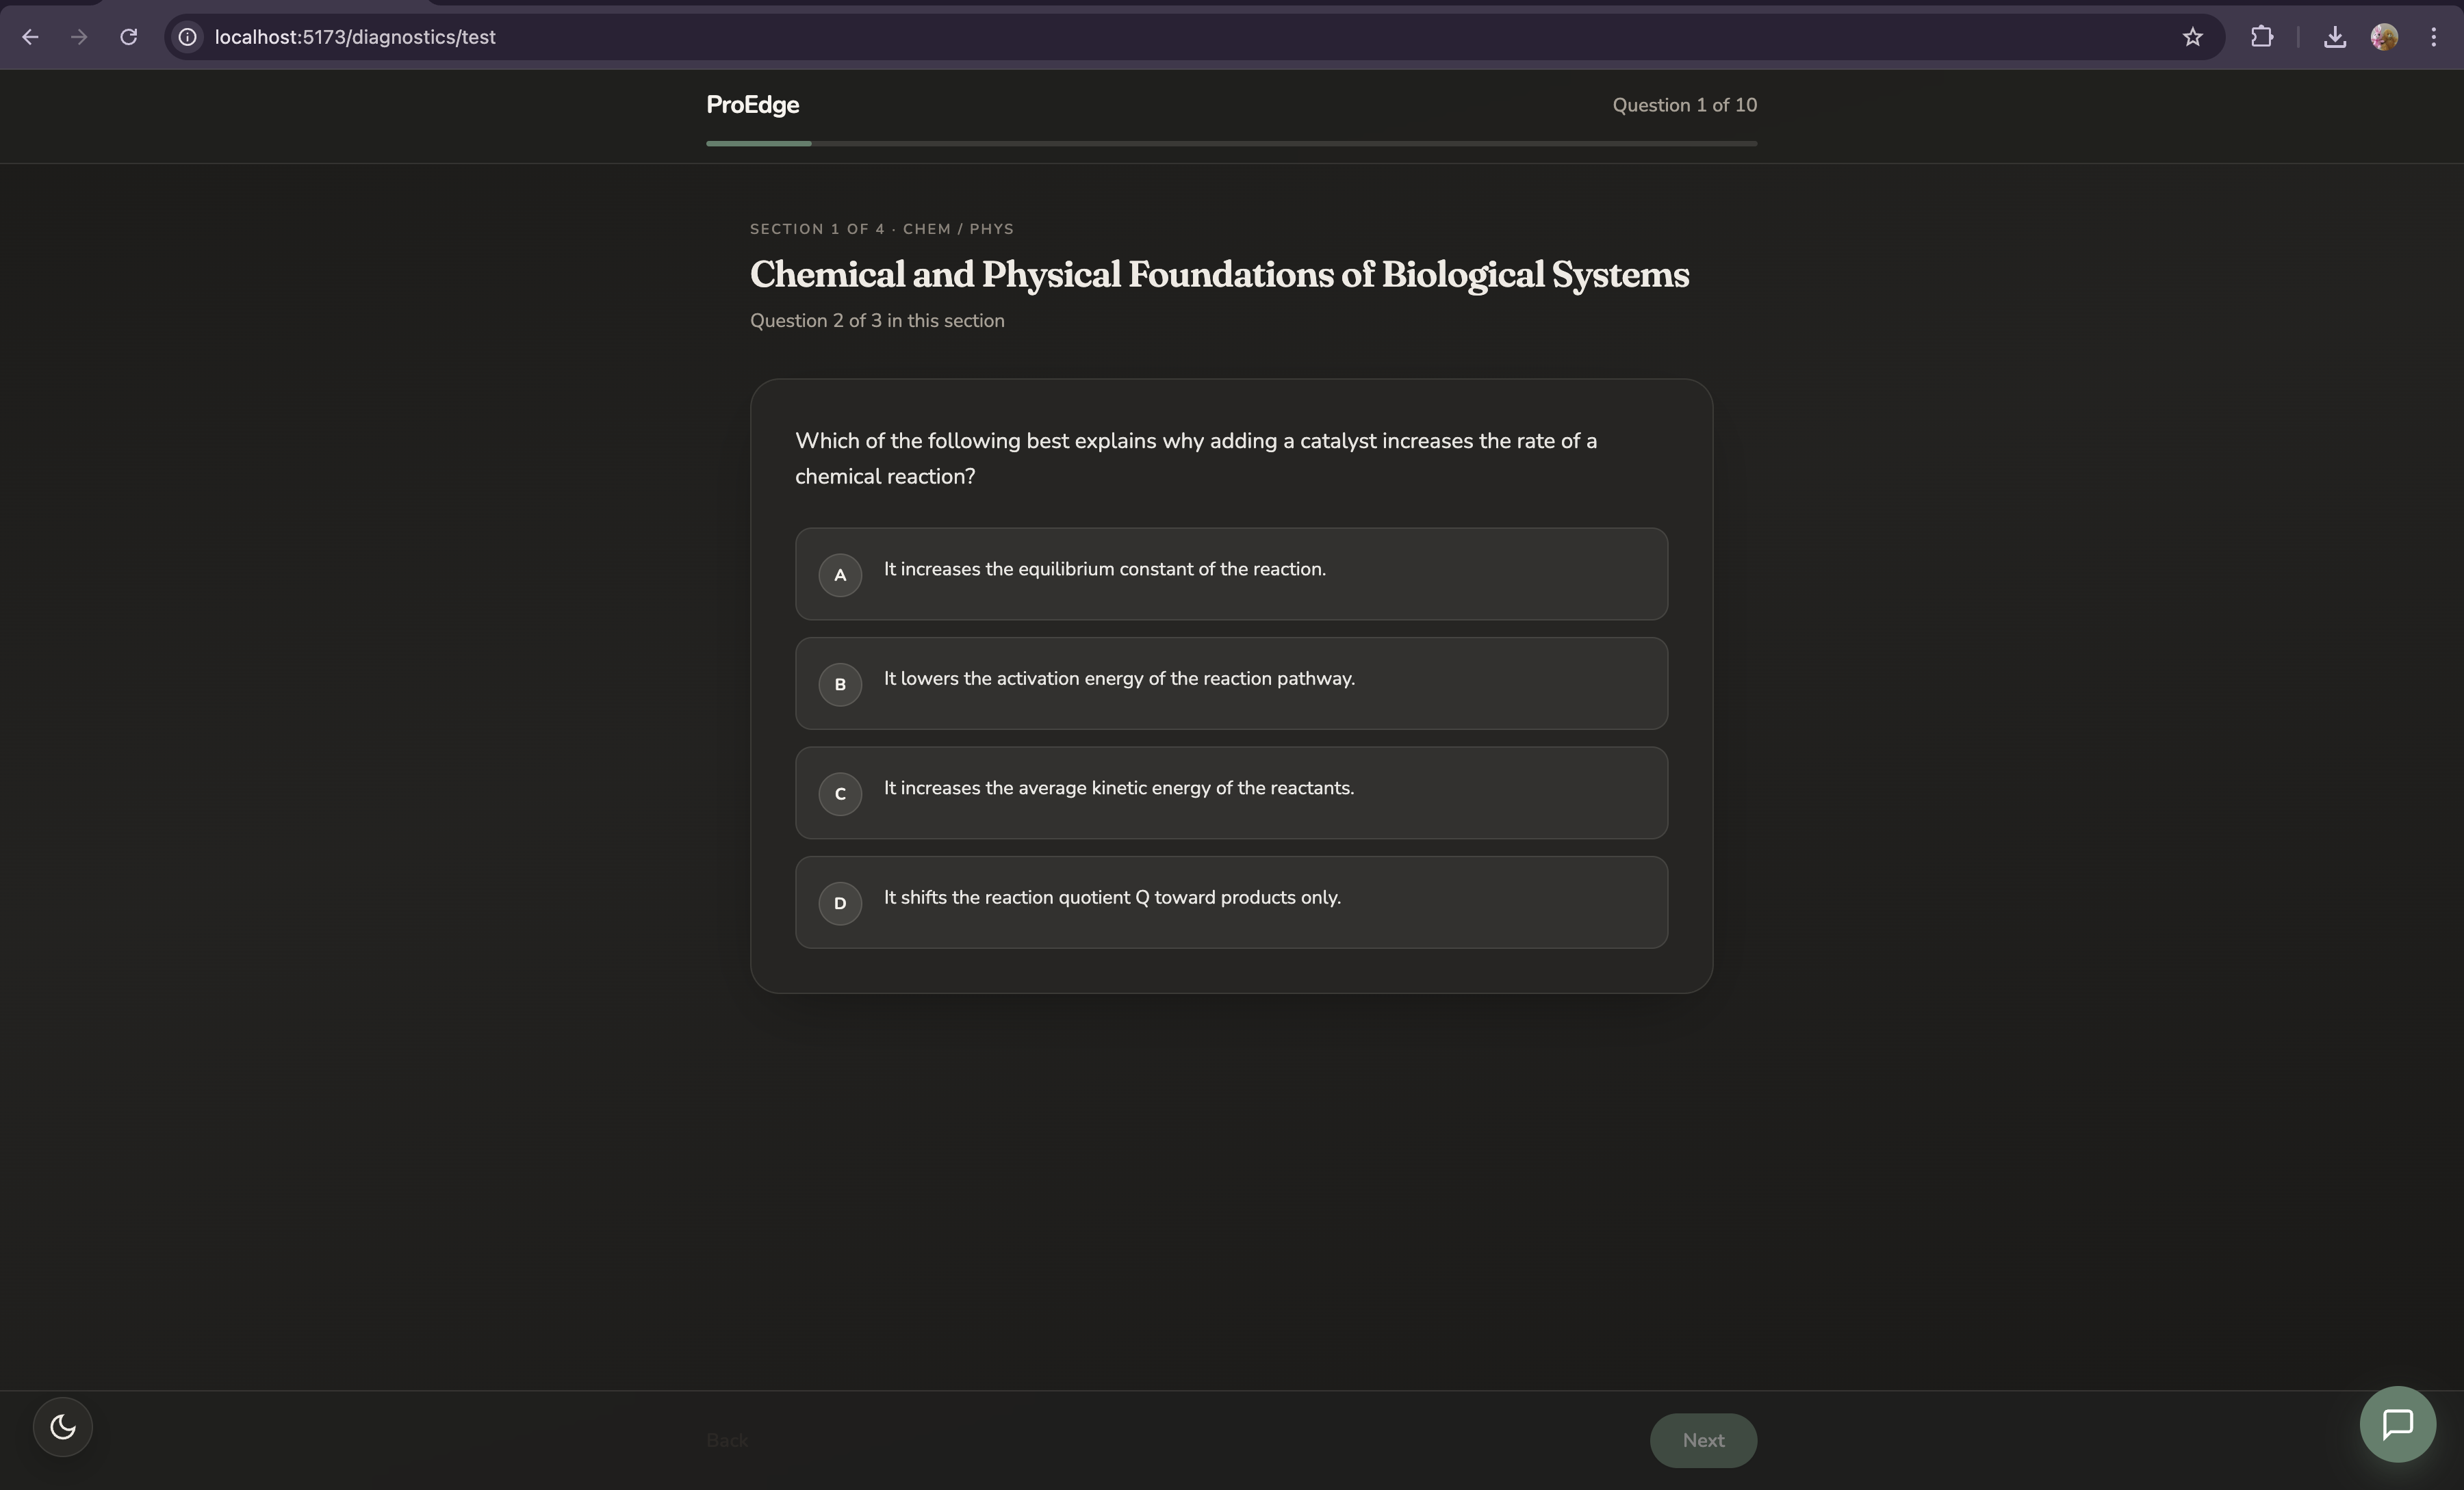This screenshot has height=1490, width=2464.
Task: Toggle dark mode moon icon
Action: point(62,1426)
